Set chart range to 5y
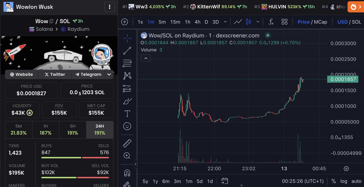The image size is (364, 187). 145,181
